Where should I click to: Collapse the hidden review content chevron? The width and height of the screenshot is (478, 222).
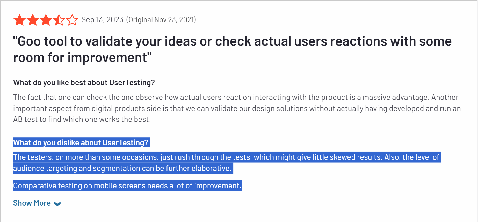[x=57, y=204]
